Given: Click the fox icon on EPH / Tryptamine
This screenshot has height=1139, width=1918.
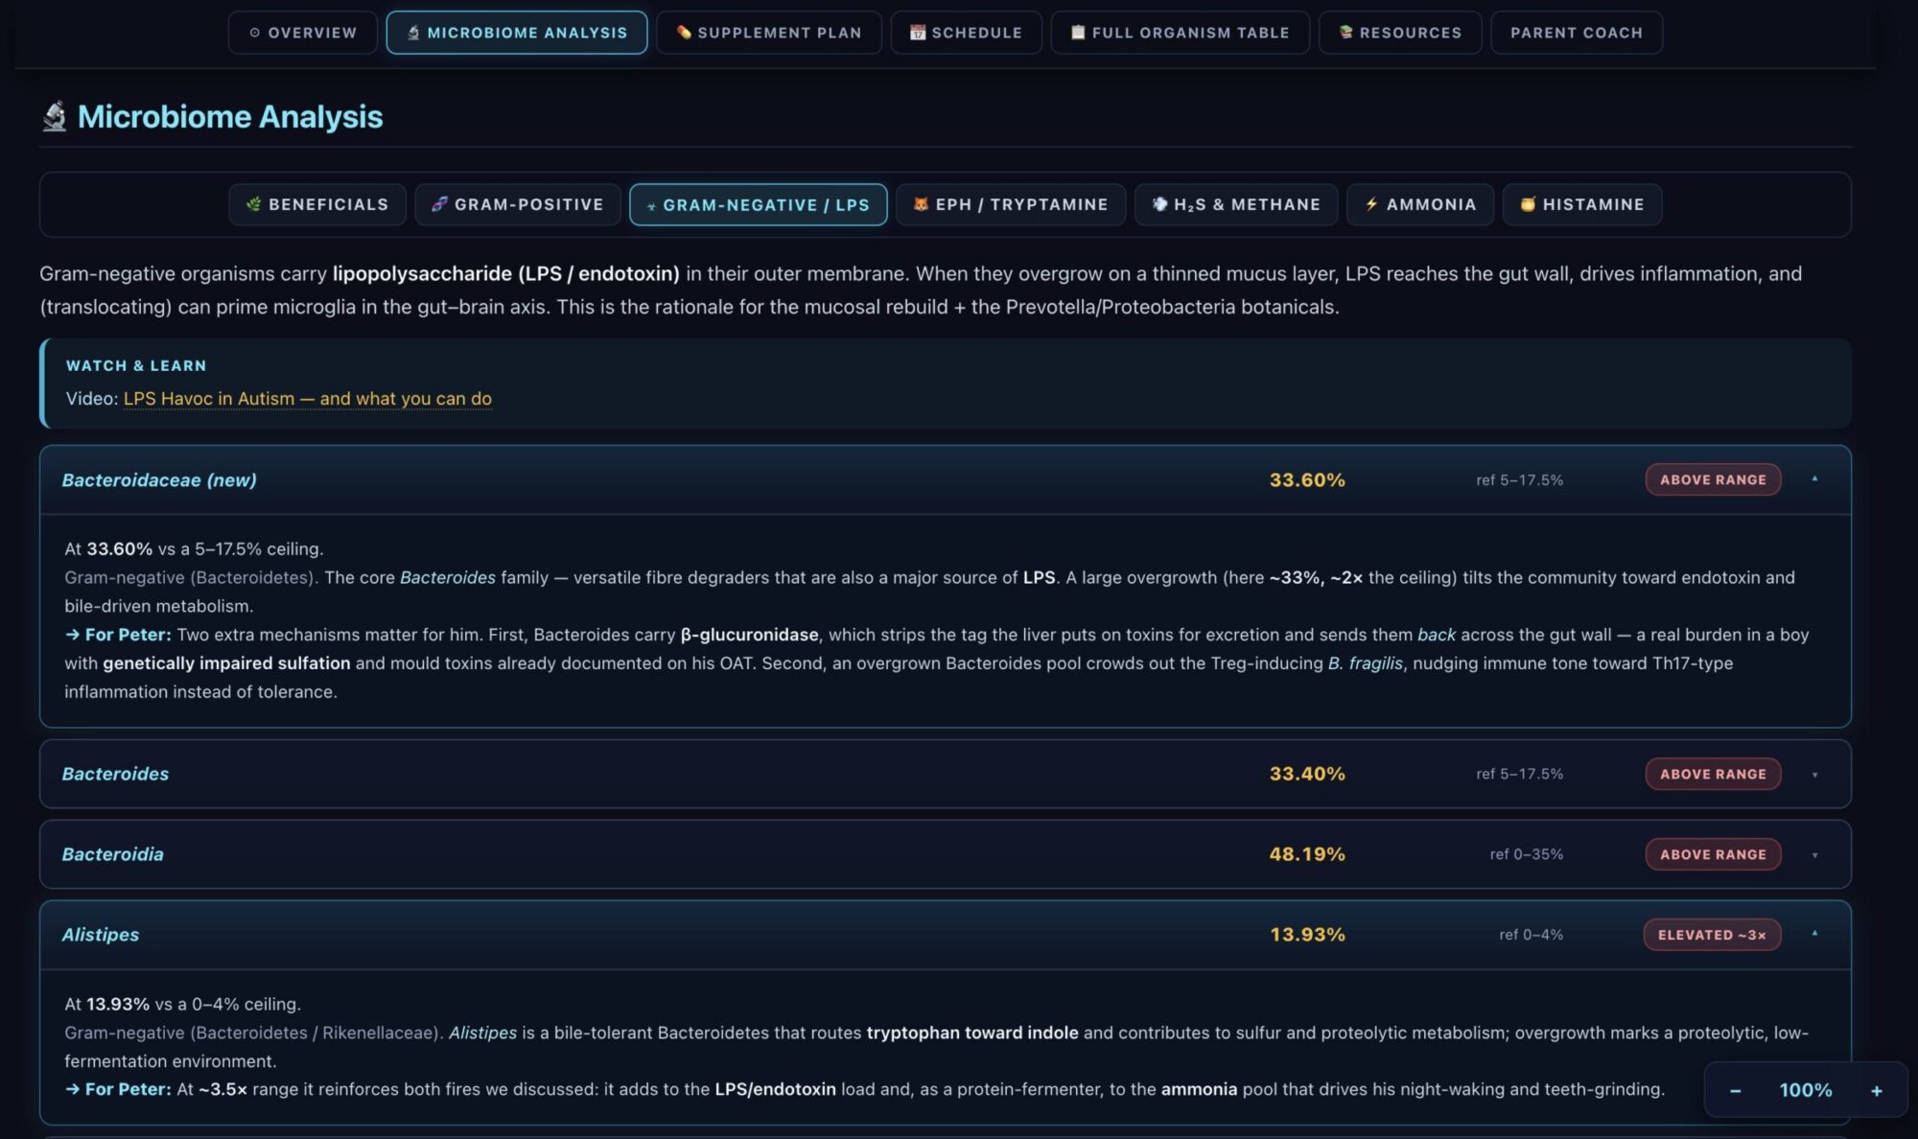Looking at the screenshot, I should pos(921,204).
